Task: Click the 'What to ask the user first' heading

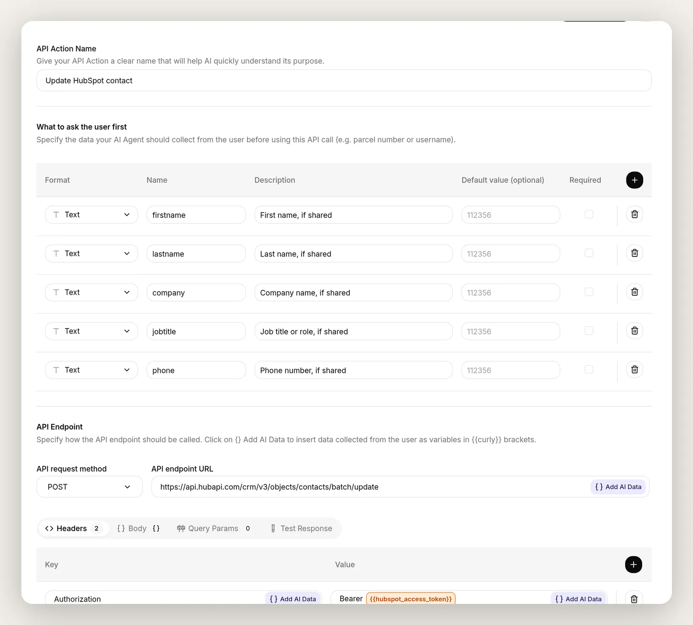Action: click(x=82, y=127)
